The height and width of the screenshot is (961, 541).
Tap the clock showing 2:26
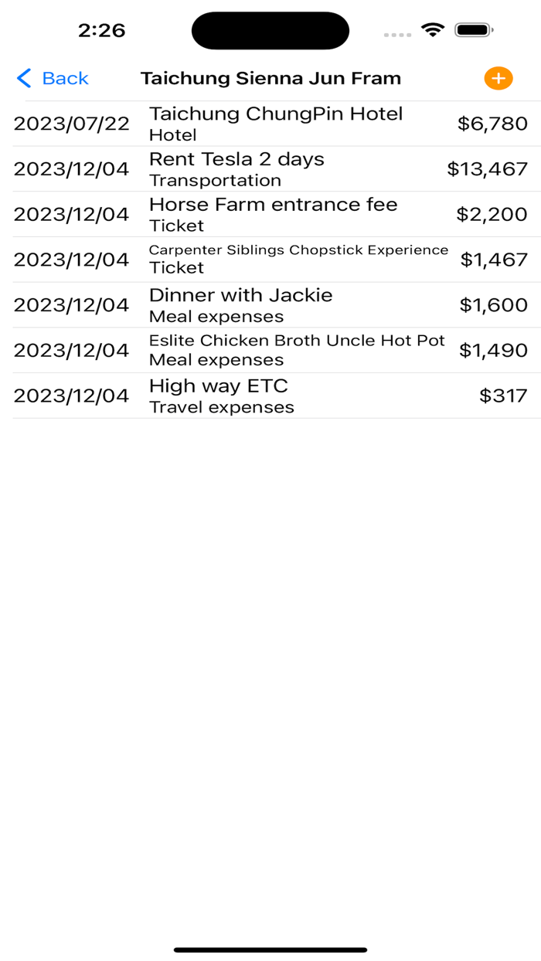pos(103,30)
